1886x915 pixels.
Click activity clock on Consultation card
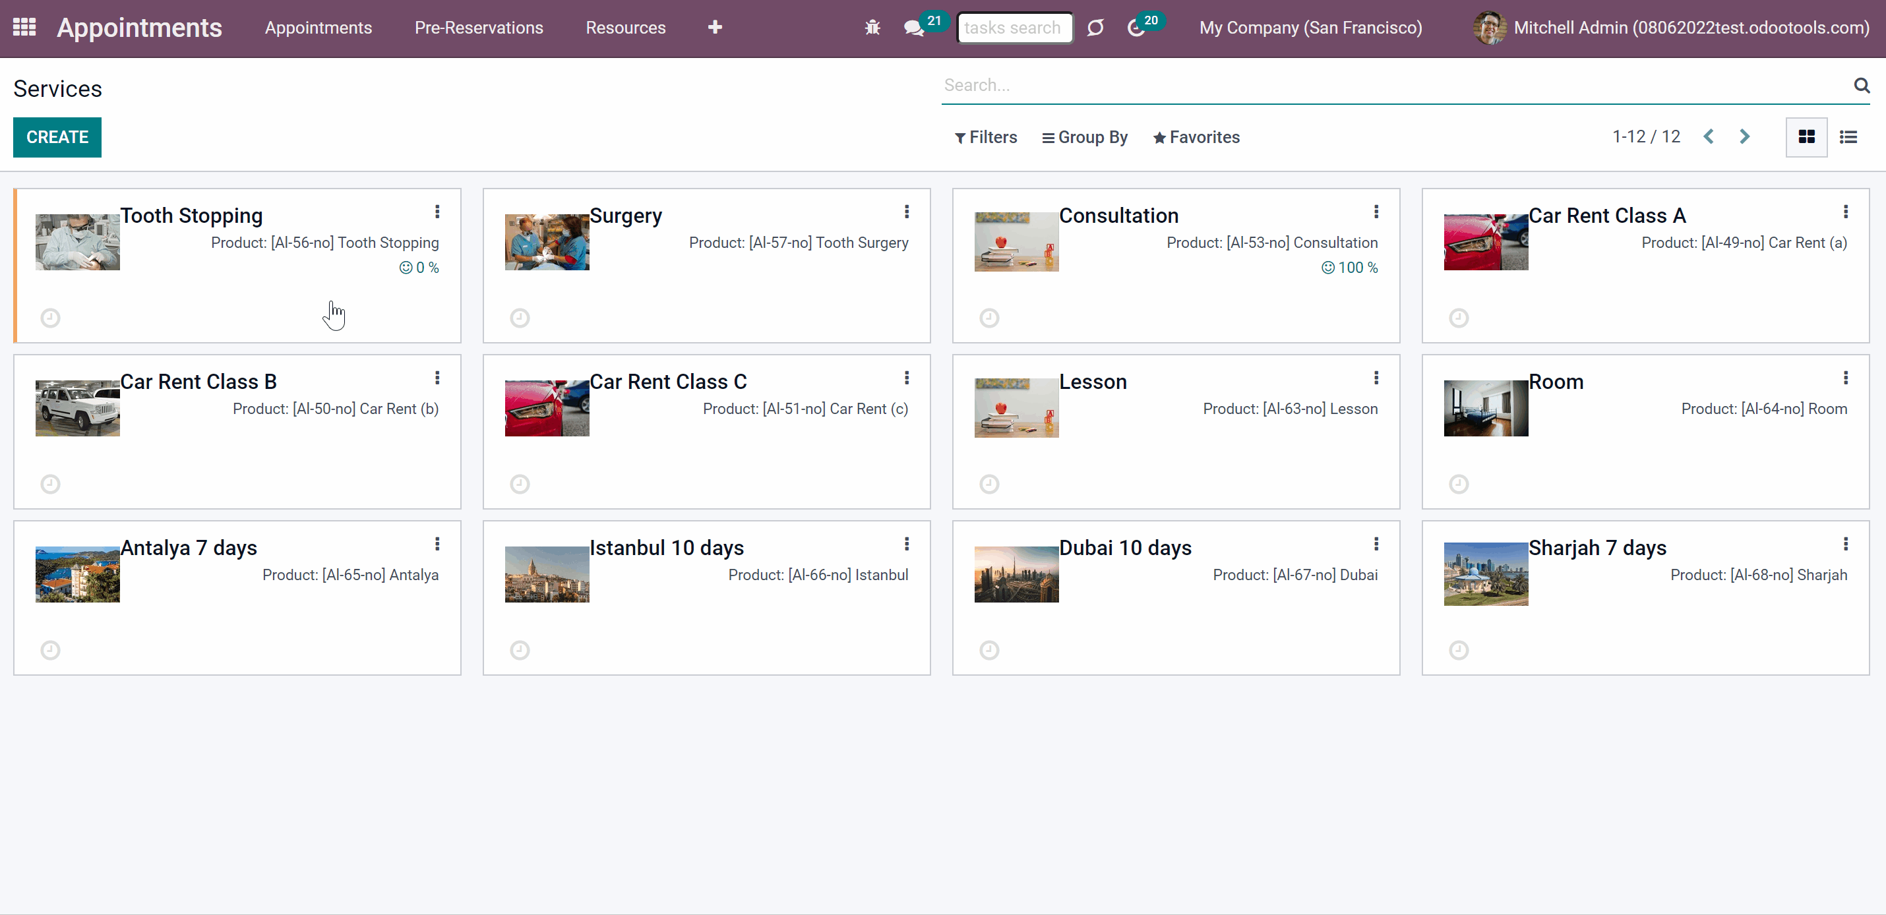pyautogui.click(x=989, y=318)
